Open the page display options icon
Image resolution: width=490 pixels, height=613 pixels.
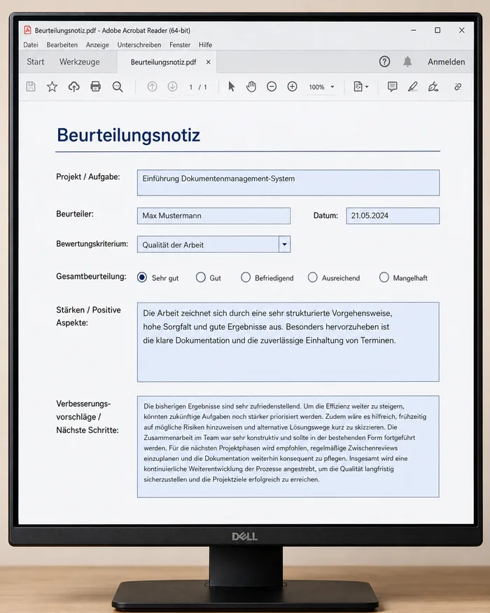pyautogui.click(x=358, y=87)
